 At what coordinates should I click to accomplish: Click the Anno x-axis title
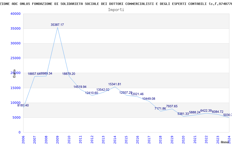[x=225, y=142]
